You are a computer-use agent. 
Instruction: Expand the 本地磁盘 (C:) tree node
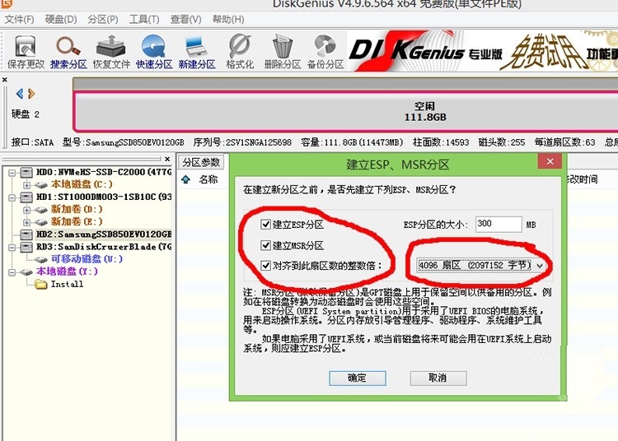26,184
